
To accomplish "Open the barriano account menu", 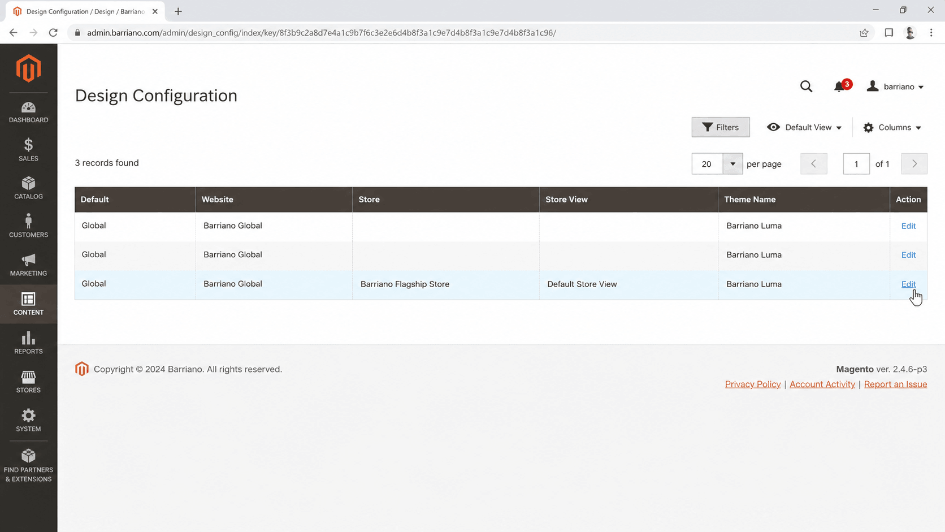I will [x=895, y=86].
